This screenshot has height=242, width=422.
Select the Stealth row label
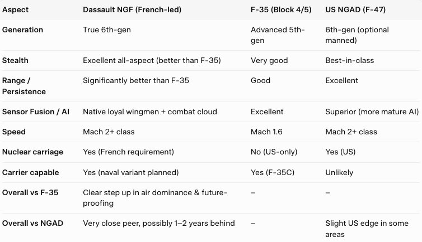click(14, 59)
